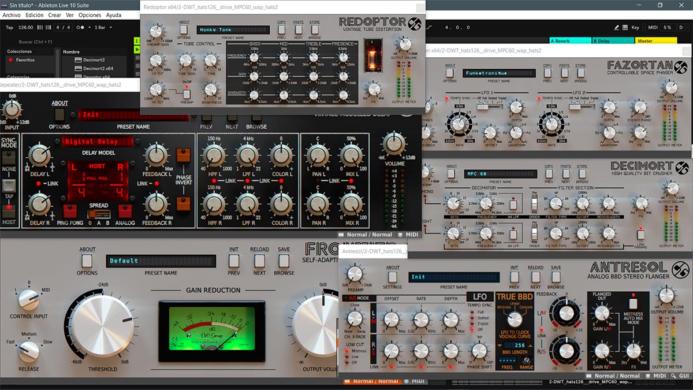693x390 pixels.
Task: Click the Decimort2 device icon in browser list
Action: click(78, 60)
